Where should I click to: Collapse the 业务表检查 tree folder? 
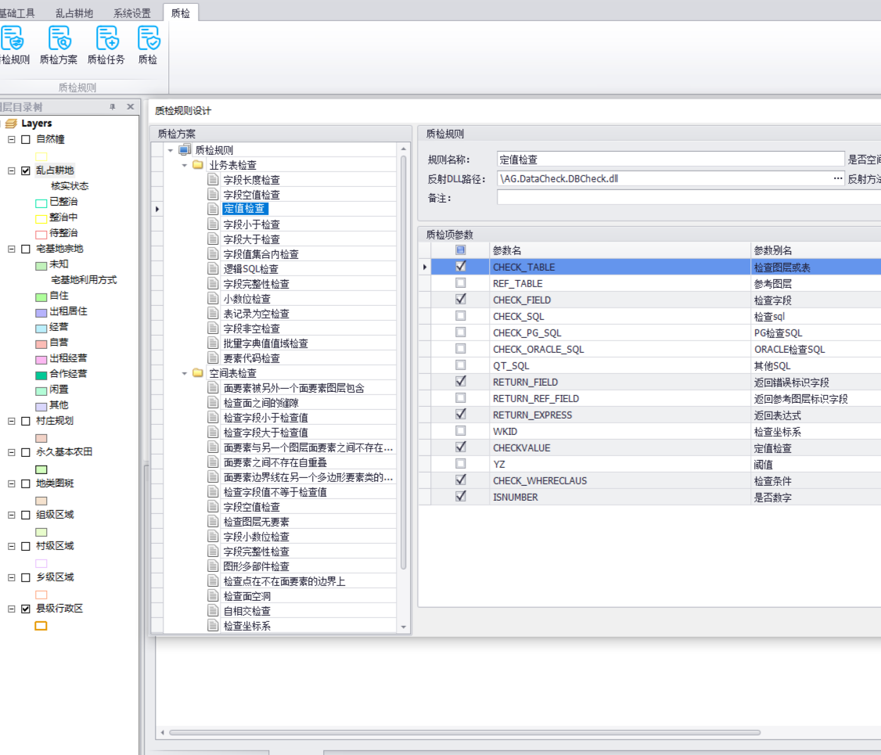pyautogui.click(x=185, y=165)
